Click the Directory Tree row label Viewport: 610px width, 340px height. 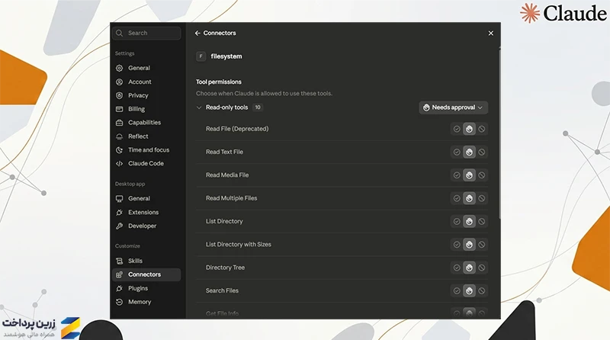225,268
